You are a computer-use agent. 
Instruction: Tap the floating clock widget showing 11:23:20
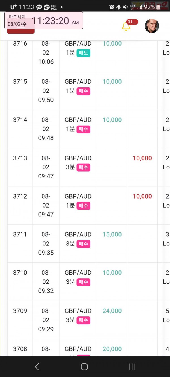44,20
